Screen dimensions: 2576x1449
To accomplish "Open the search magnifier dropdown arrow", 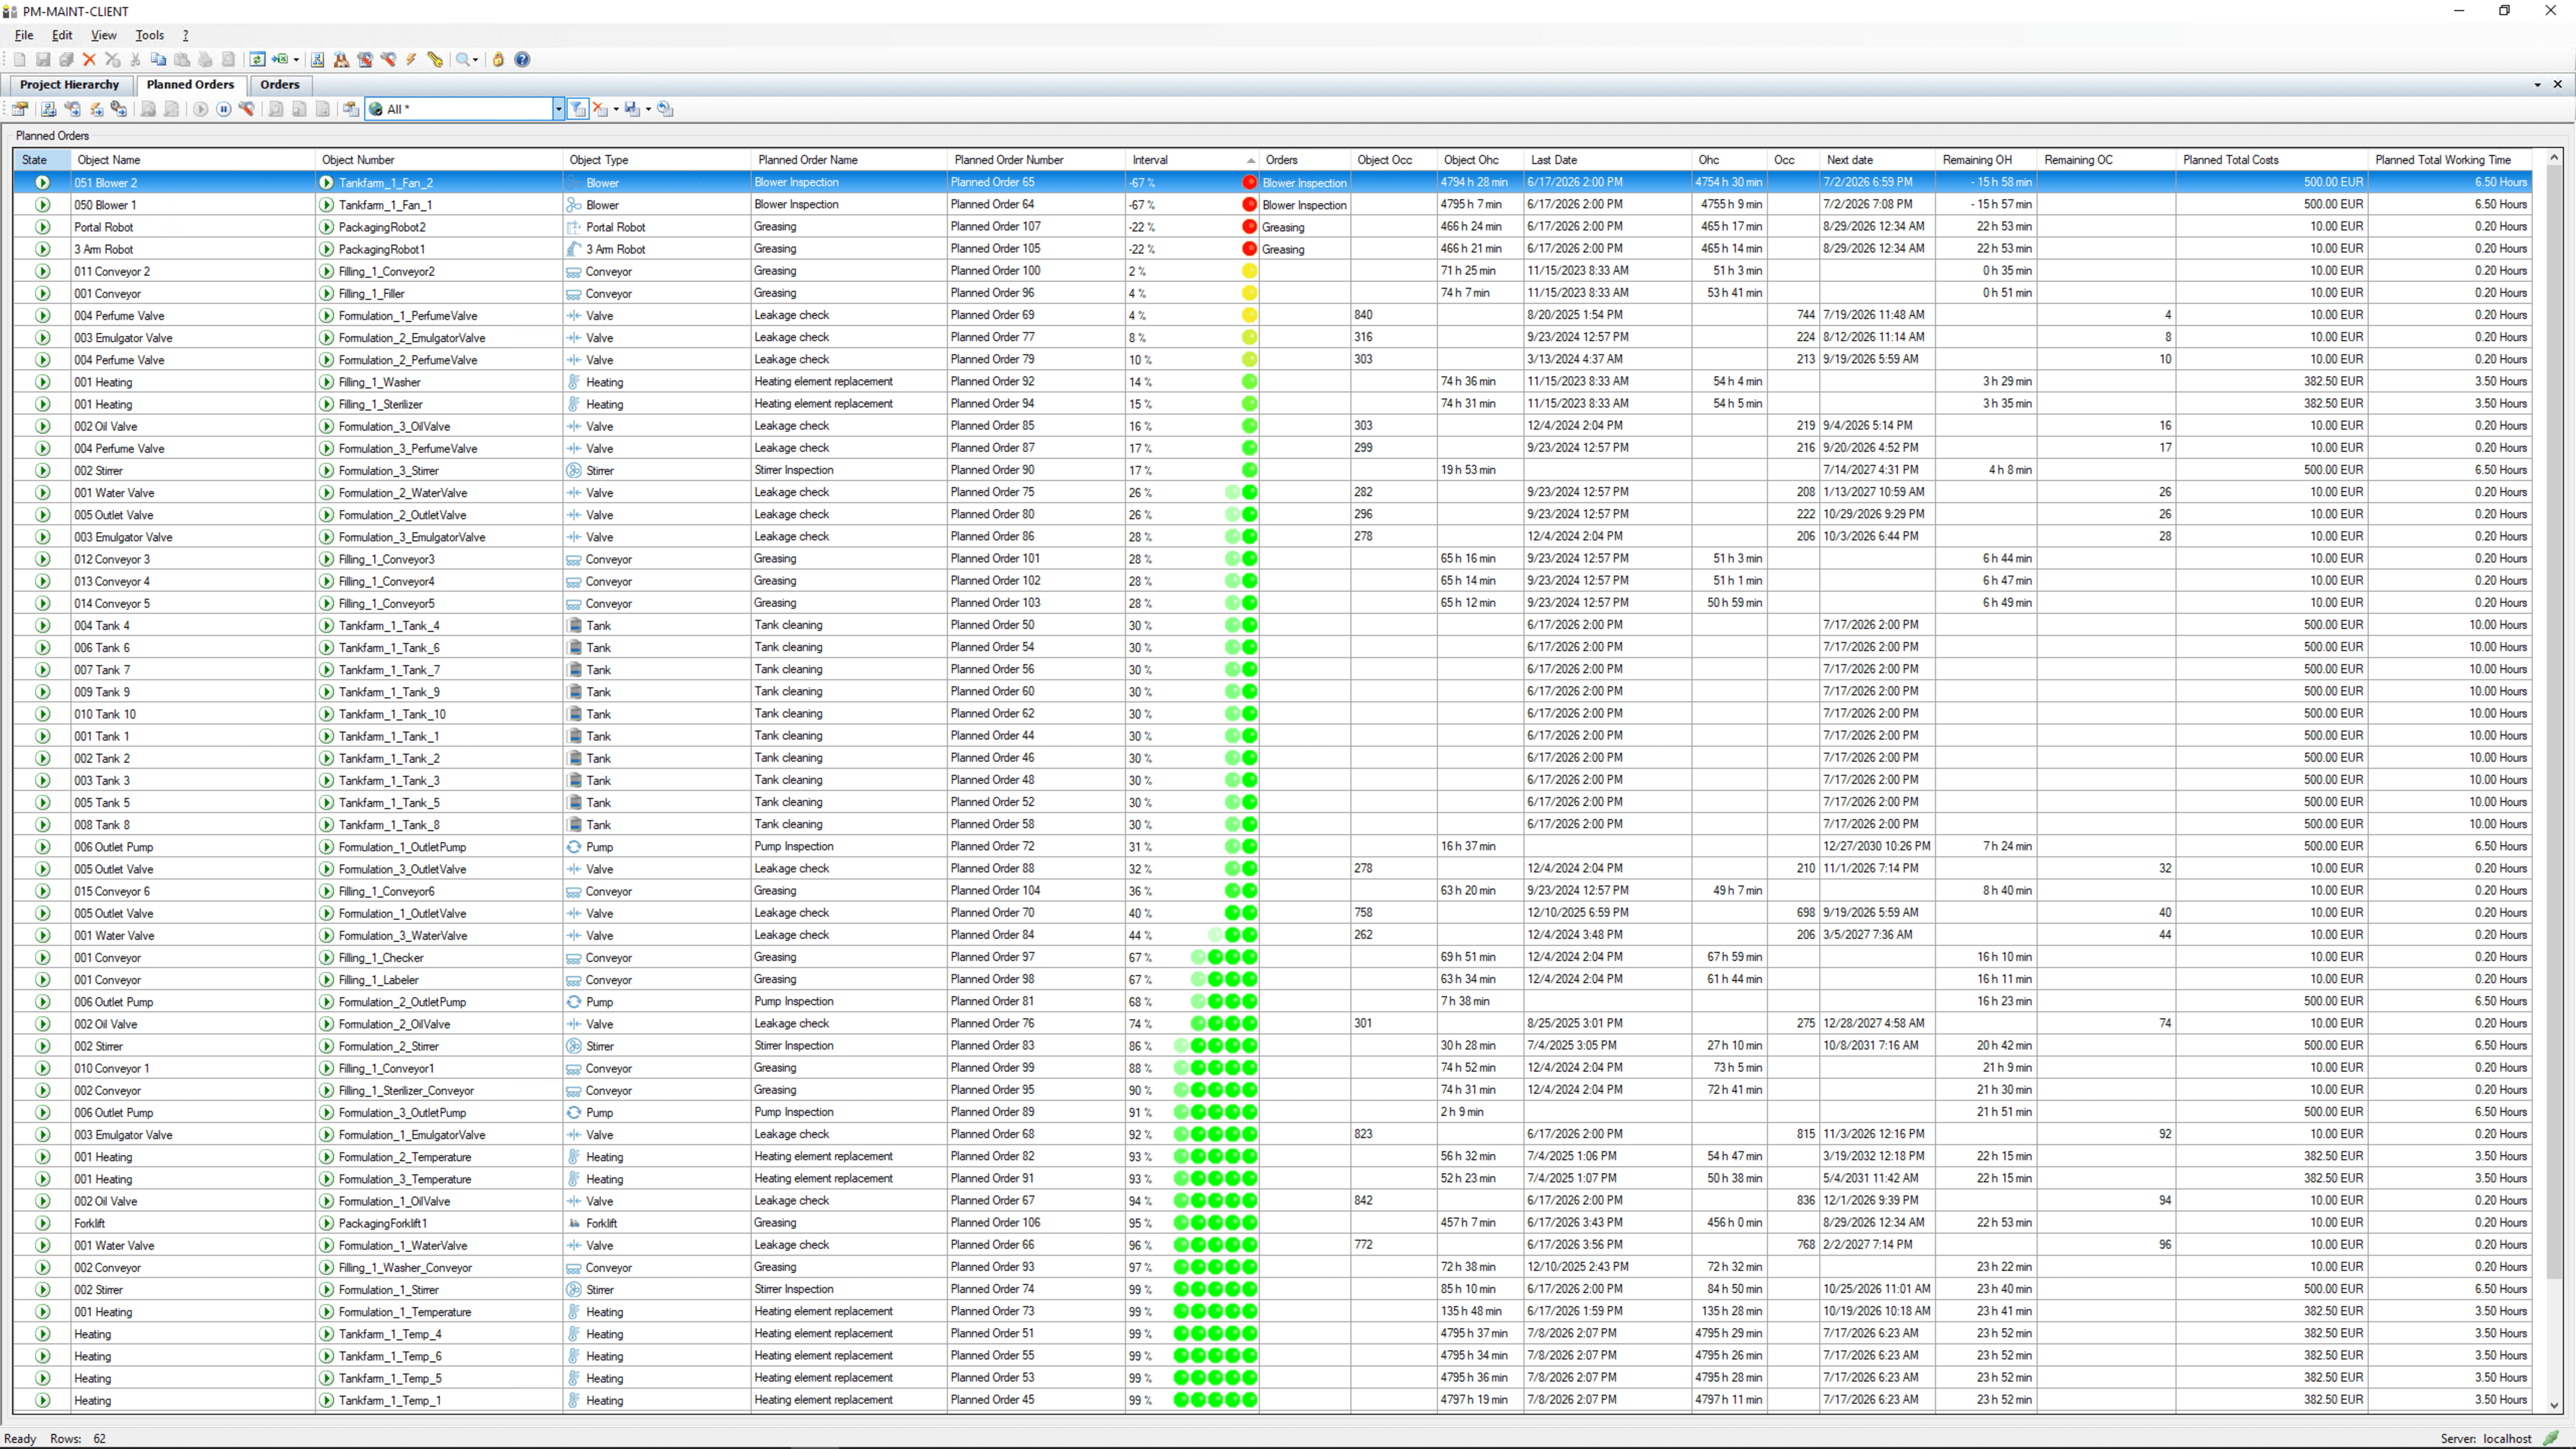I will tap(476, 60).
